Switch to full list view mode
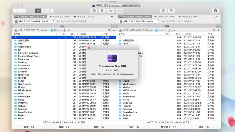 (x=38, y=11)
